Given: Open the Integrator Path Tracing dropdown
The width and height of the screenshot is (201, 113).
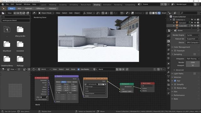Looking at the screenshot, I should click(x=193, y=59).
